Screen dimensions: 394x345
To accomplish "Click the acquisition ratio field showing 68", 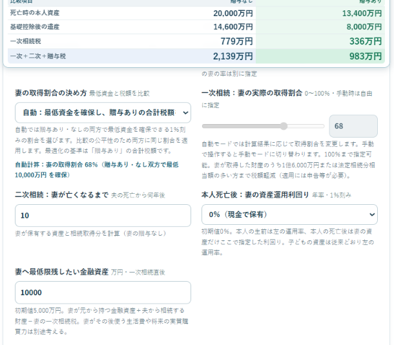I will click(x=353, y=126).
